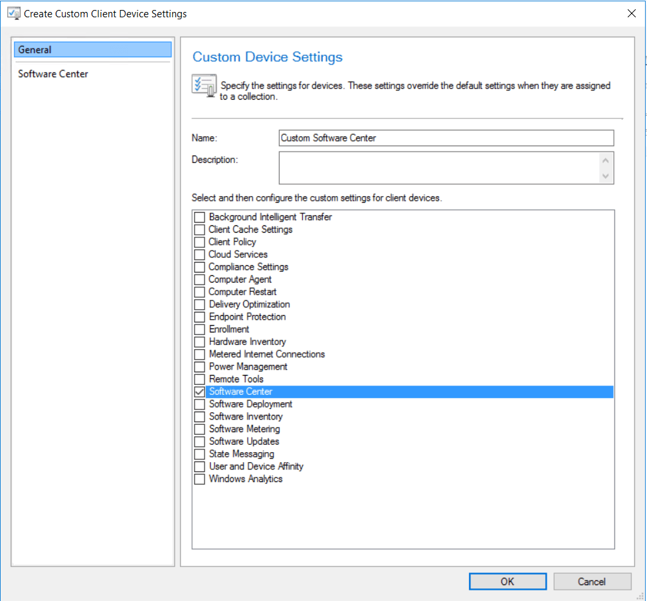The image size is (647, 601).
Task: Click the Custom Device Settings checklist icon
Action: [203, 86]
